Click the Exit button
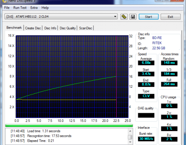The width and height of the screenshot is (186, 145). click(170, 17)
